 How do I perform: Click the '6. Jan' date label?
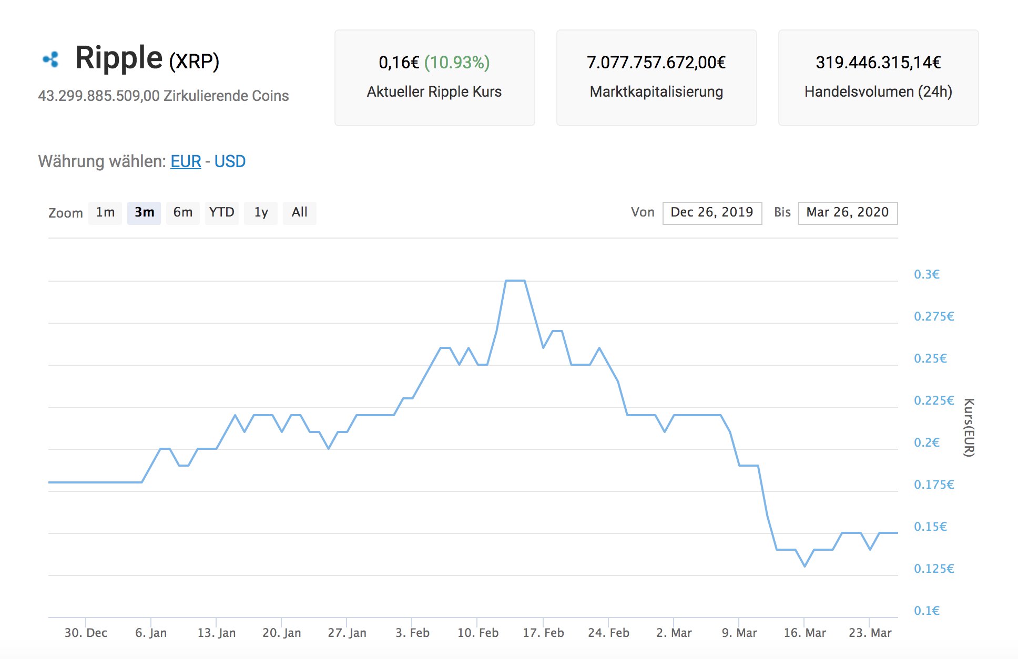tap(151, 633)
